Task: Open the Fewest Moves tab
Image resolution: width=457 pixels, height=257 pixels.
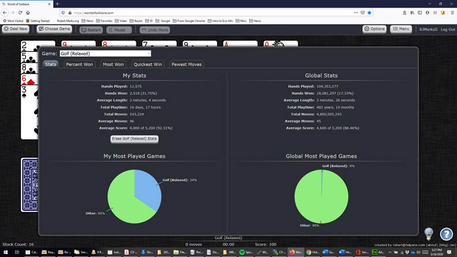Action: [x=187, y=65]
